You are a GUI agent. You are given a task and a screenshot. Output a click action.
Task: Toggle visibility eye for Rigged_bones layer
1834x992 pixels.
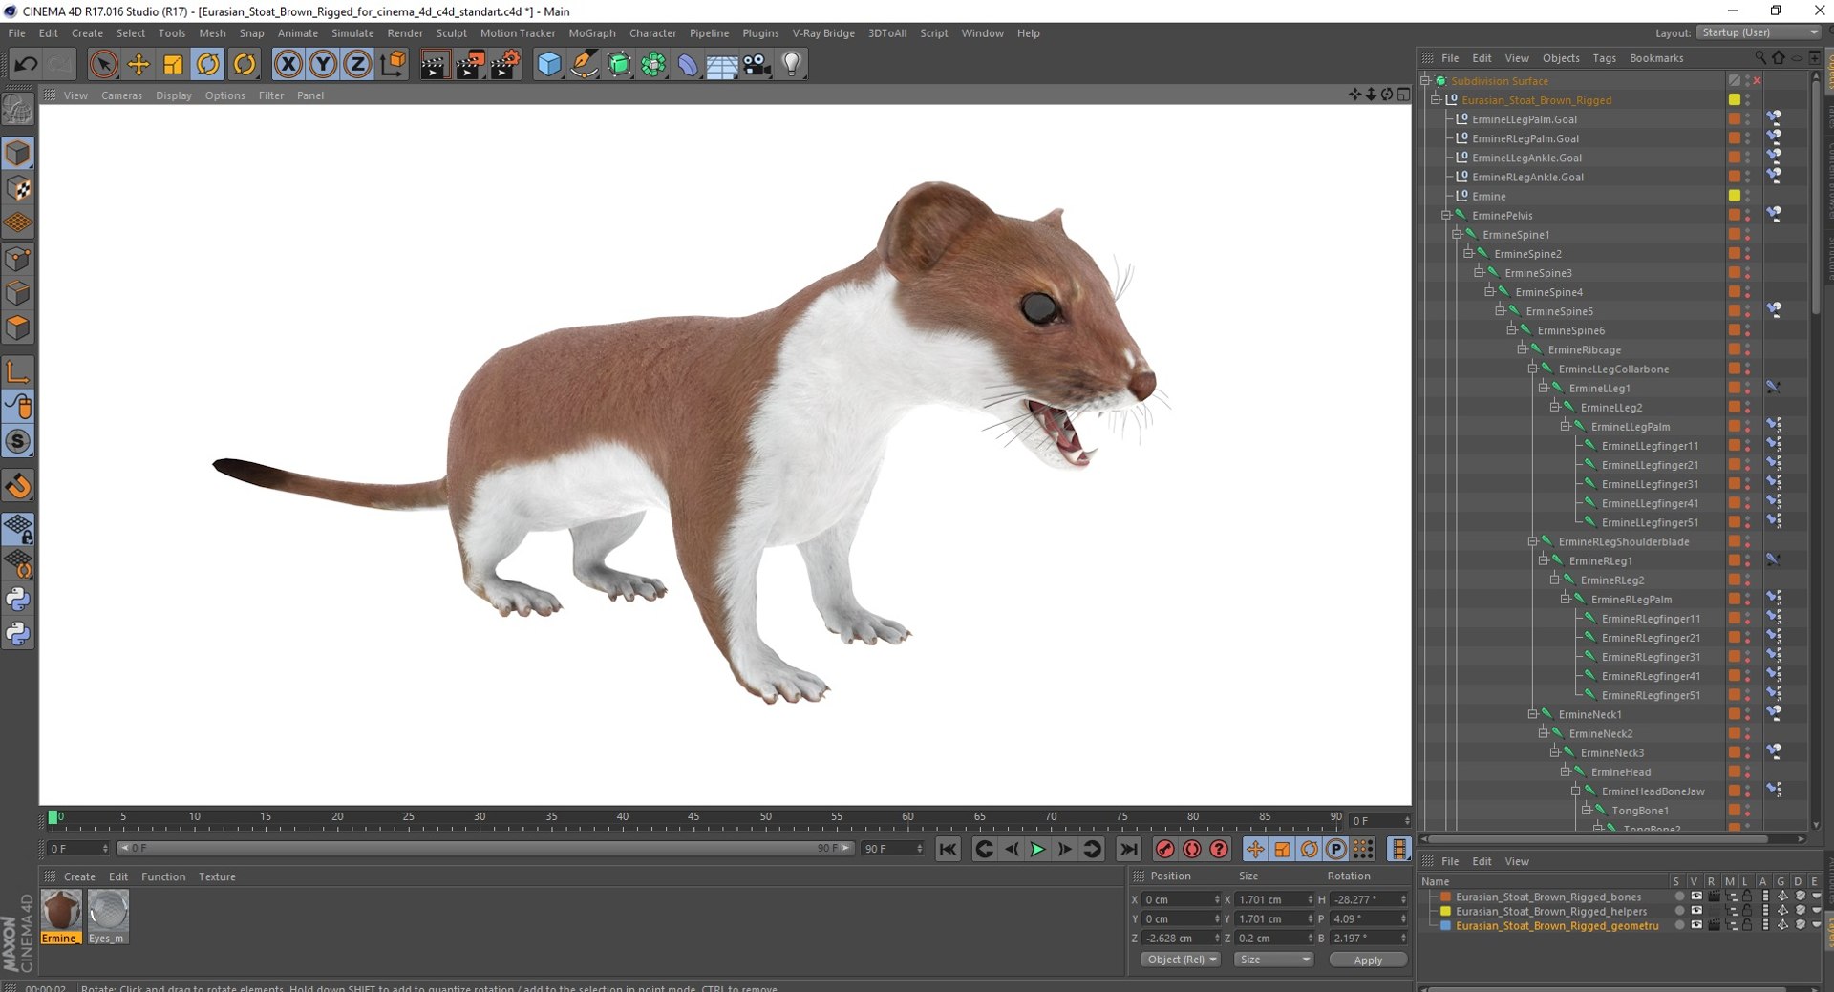(1696, 897)
